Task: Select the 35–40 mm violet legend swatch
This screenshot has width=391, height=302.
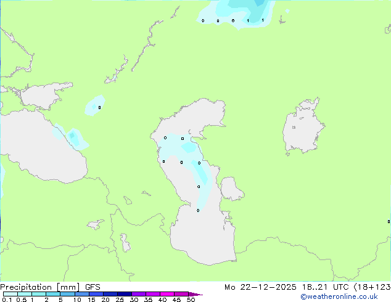Action: point(152,294)
